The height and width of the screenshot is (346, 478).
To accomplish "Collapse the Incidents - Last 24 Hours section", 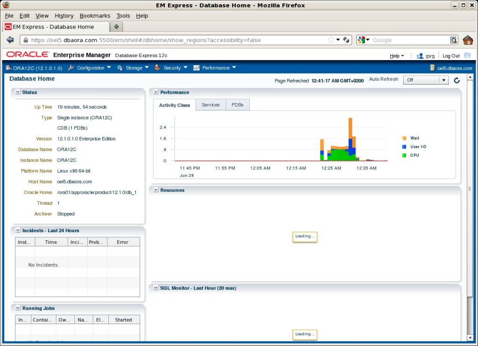I will pos(18,230).
